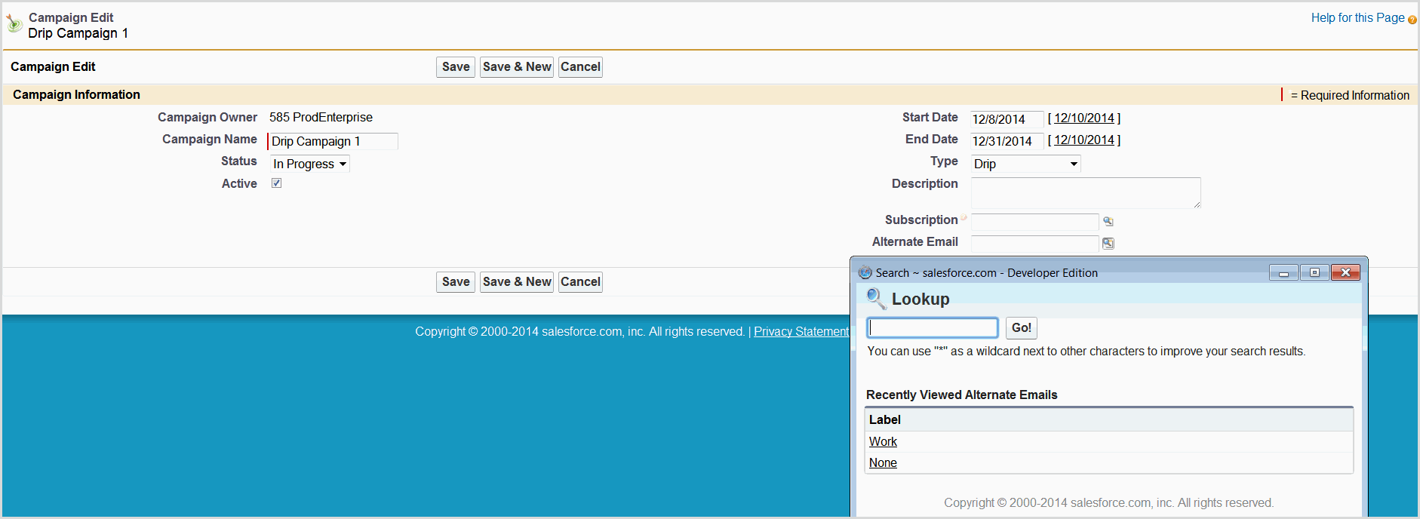Click the date link next to Start Date
Viewport: 1420px width, 519px height.
1083,118
